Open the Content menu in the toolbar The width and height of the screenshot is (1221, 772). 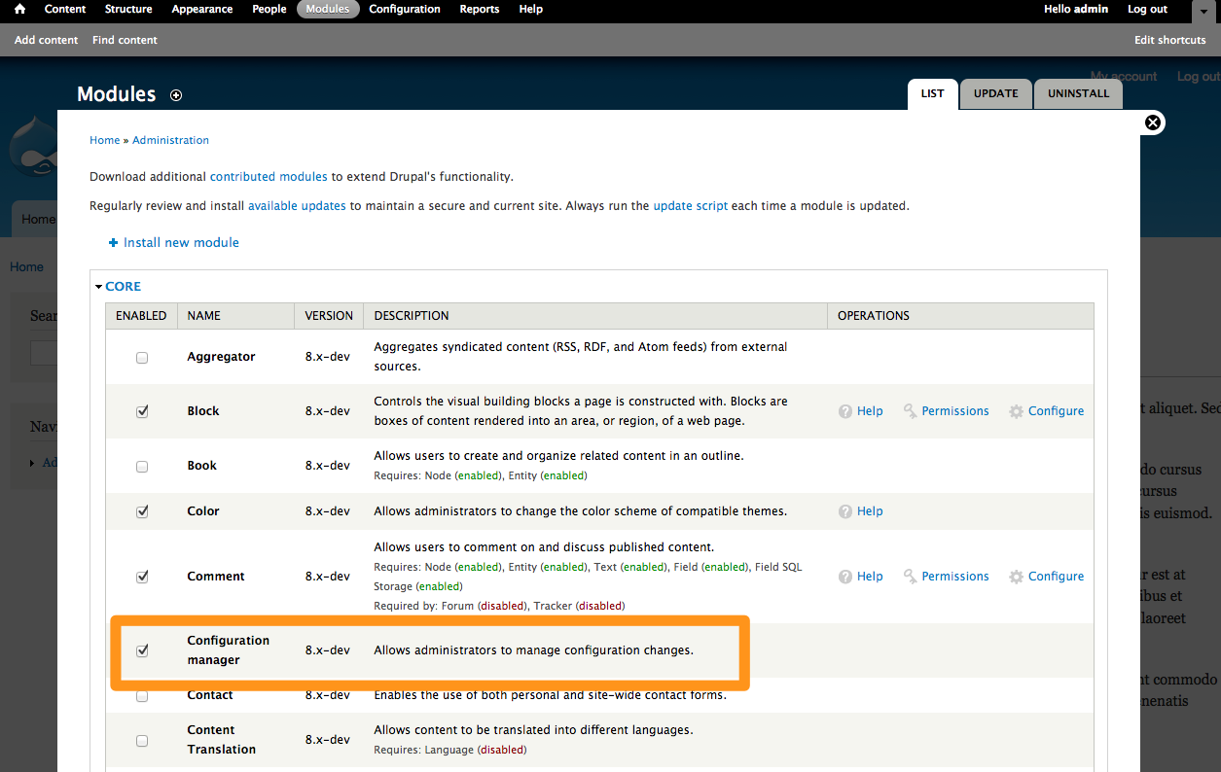65,9
